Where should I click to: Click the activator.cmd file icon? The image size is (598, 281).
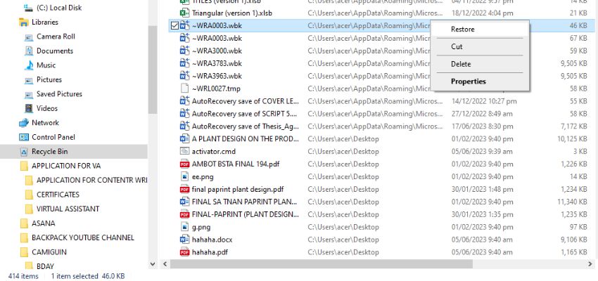[184, 151]
